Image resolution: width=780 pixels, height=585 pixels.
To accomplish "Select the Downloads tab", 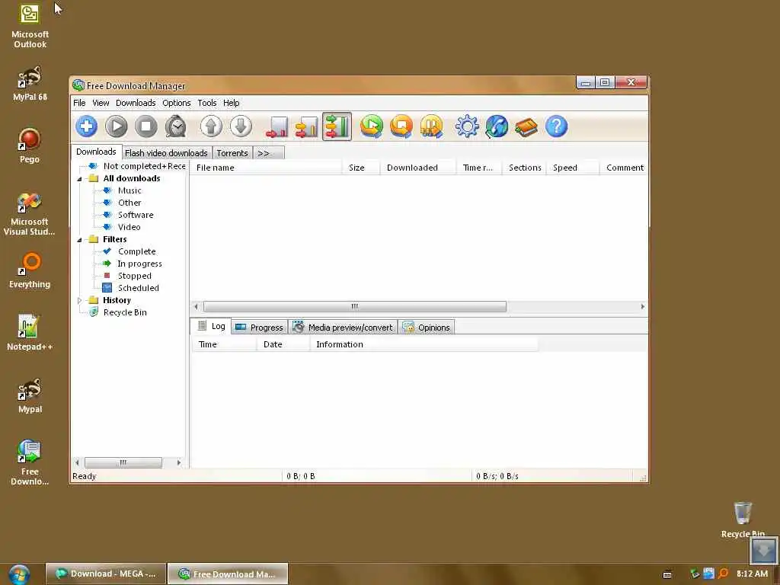I will 96,152.
